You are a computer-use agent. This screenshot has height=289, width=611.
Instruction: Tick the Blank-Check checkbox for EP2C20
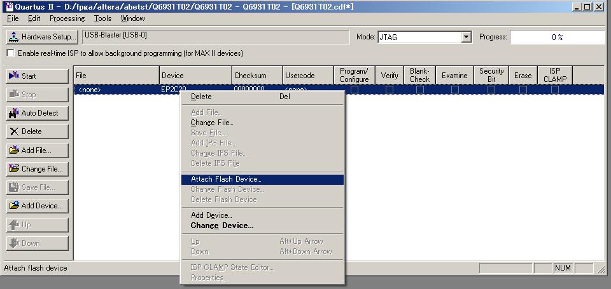click(x=419, y=90)
